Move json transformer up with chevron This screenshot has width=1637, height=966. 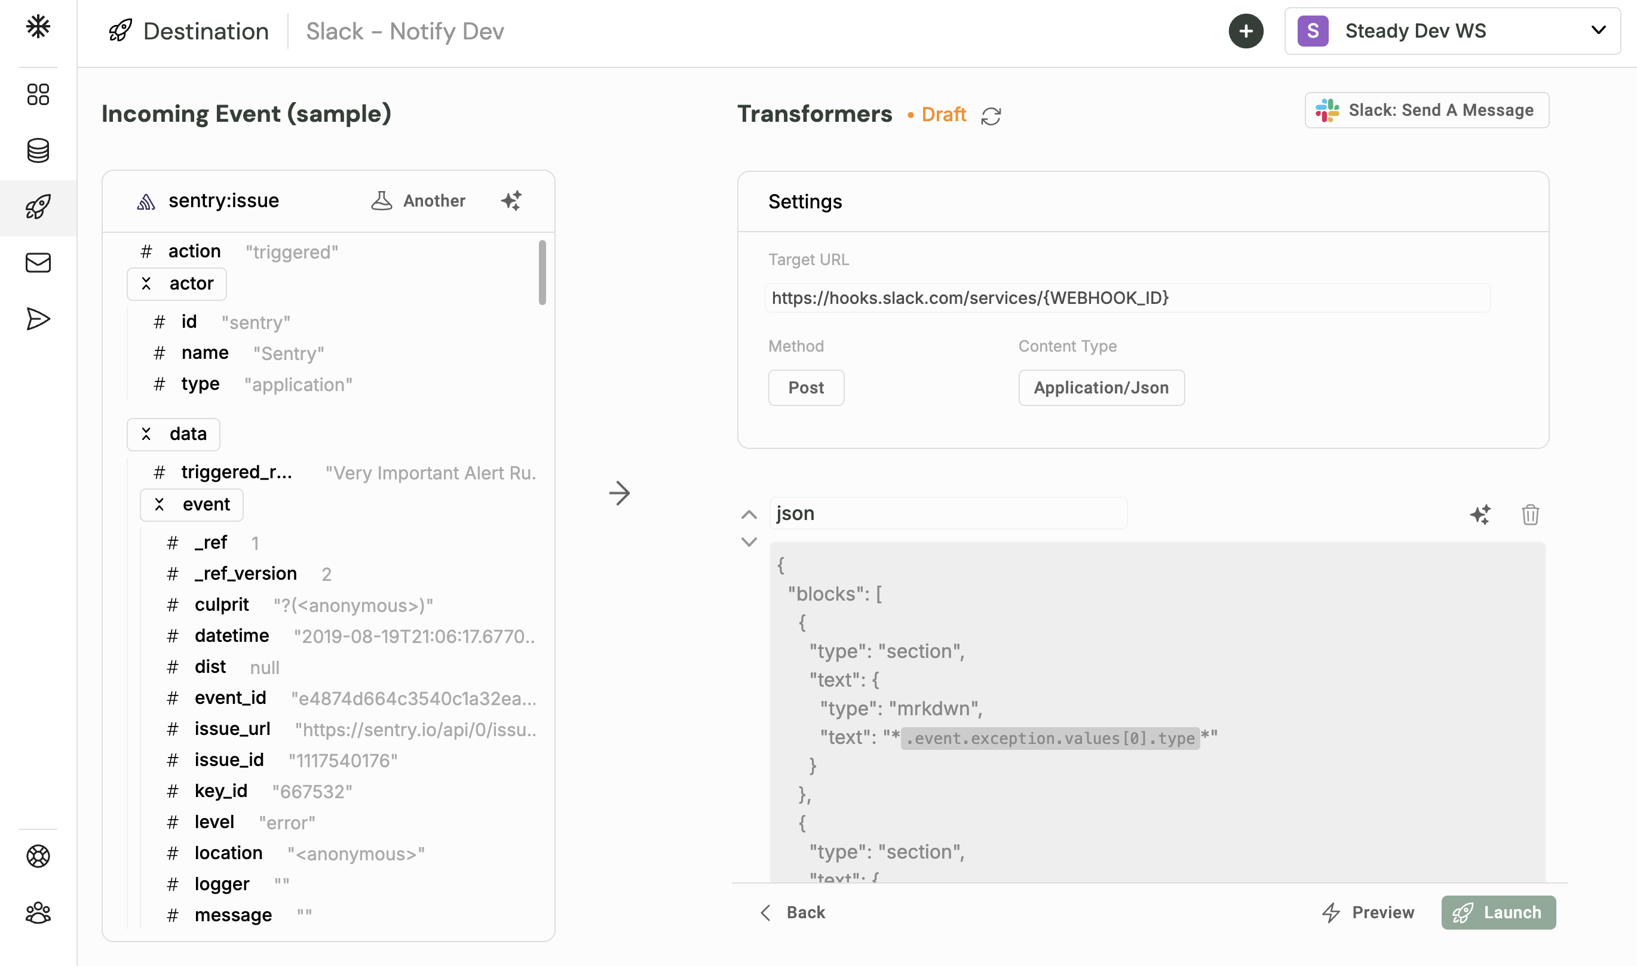(749, 514)
